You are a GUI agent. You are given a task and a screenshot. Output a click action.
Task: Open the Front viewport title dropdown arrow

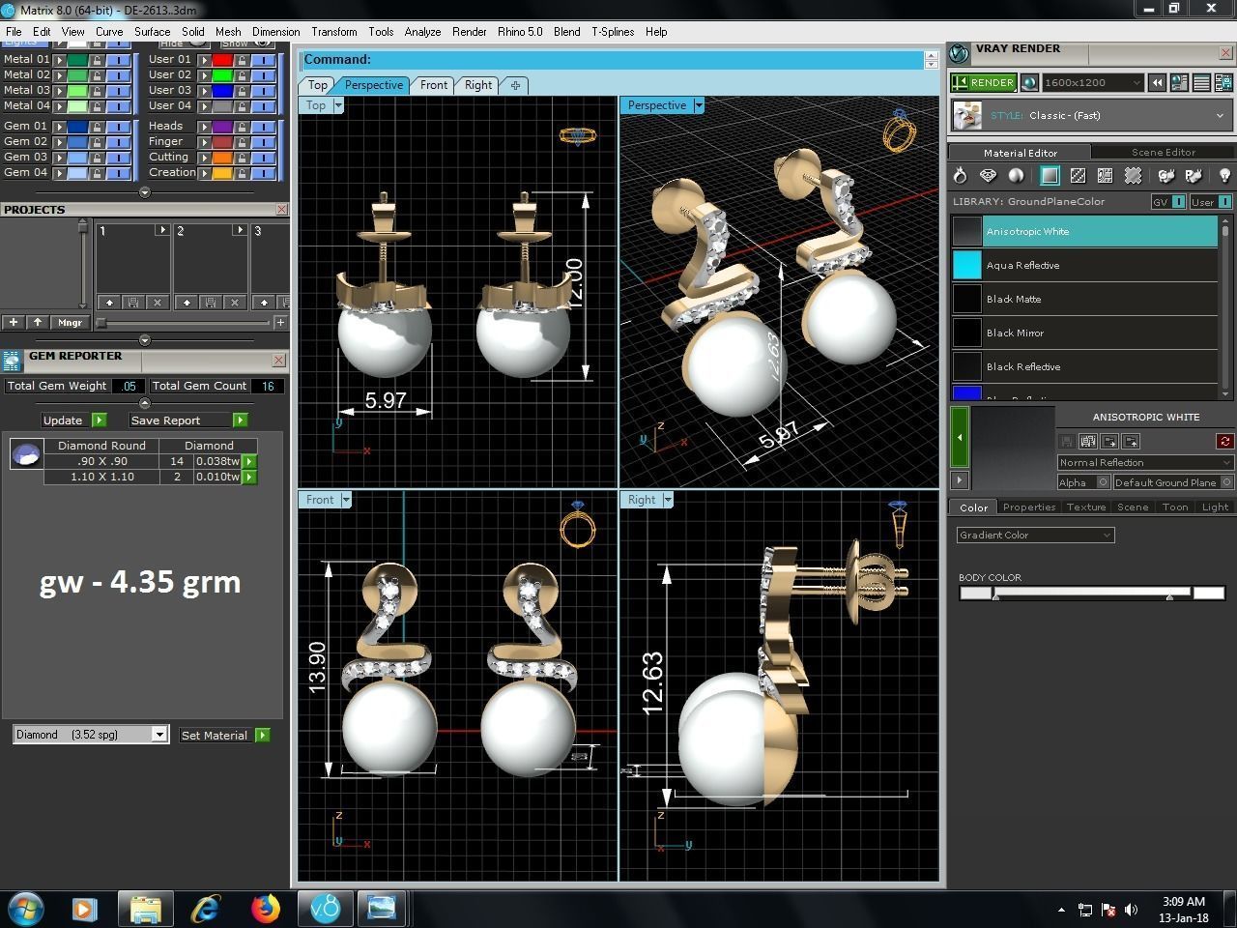coord(346,500)
